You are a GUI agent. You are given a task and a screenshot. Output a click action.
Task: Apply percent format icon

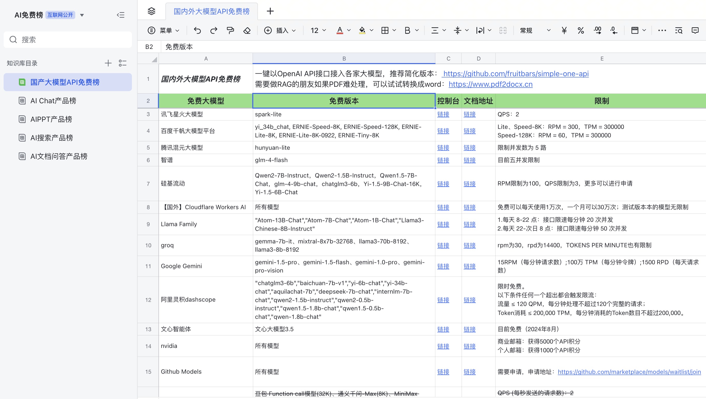(581, 30)
